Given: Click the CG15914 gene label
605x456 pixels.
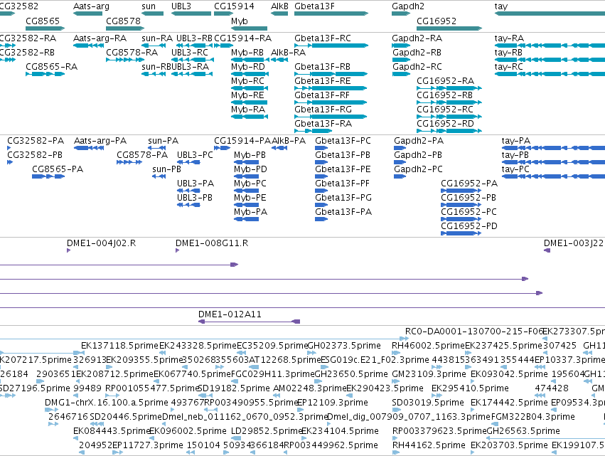Looking at the screenshot, I should [x=234, y=6].
